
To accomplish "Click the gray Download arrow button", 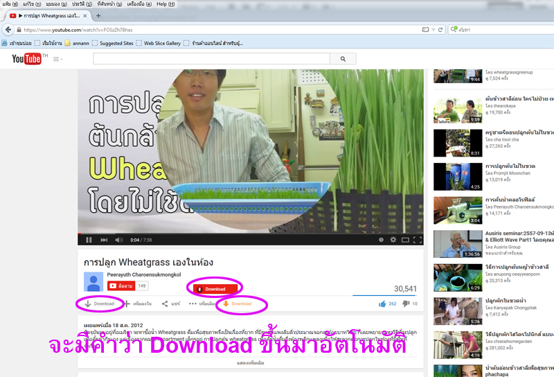I will pos(100,304).
